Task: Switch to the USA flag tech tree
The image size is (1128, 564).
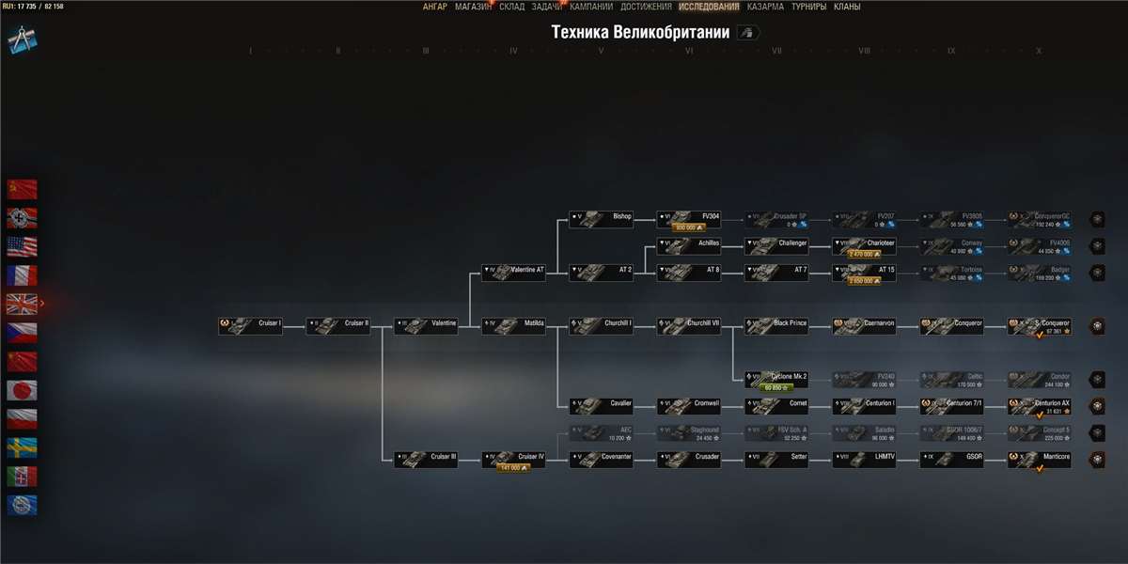Action: [22, 246]
